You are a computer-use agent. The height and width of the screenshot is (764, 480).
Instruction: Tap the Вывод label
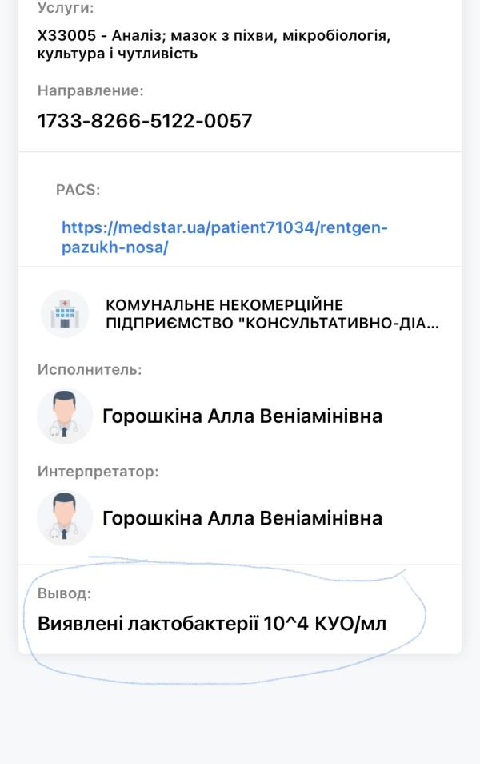click(x=64, y=593)
